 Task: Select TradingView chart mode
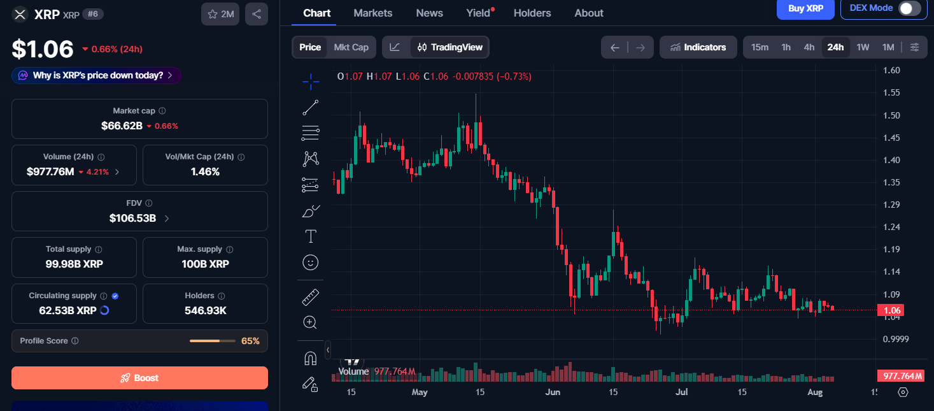(450, 47)
